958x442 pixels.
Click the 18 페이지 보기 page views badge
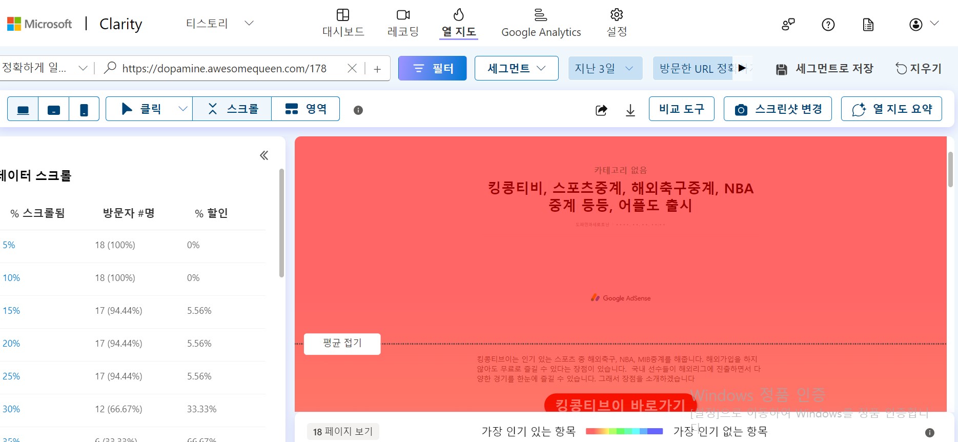343,432
